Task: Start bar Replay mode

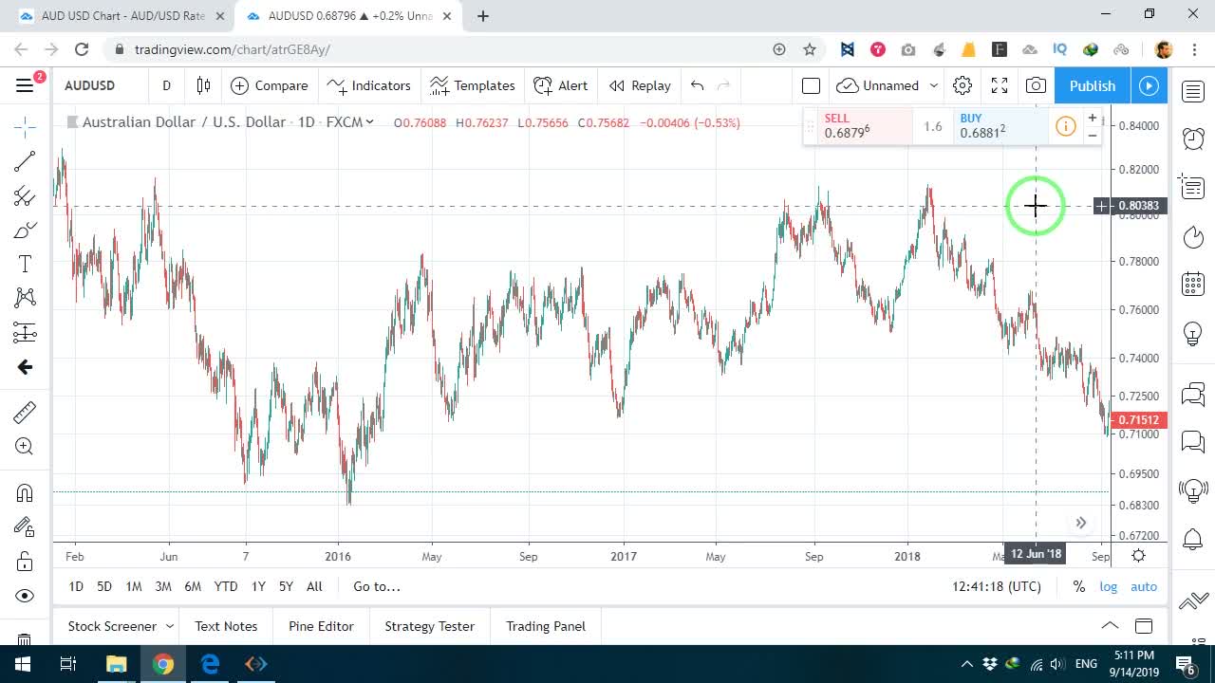Action: 640,85
